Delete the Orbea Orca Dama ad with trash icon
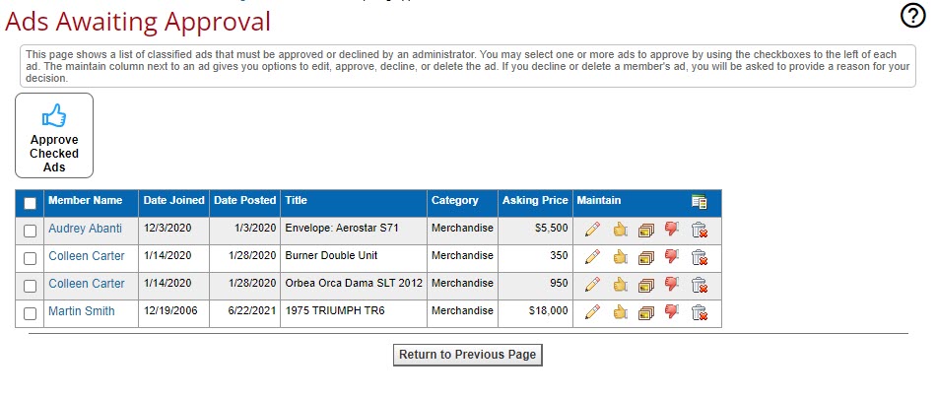This screenshot has height=399, width=937. 700,285
